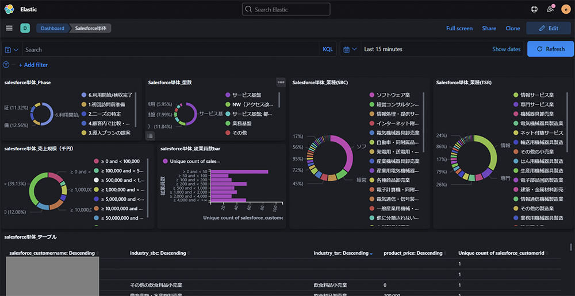Click the salesforce単体_テーブル panel scrollbar
This screenshot has width=575, height=296.
(572, 247)
